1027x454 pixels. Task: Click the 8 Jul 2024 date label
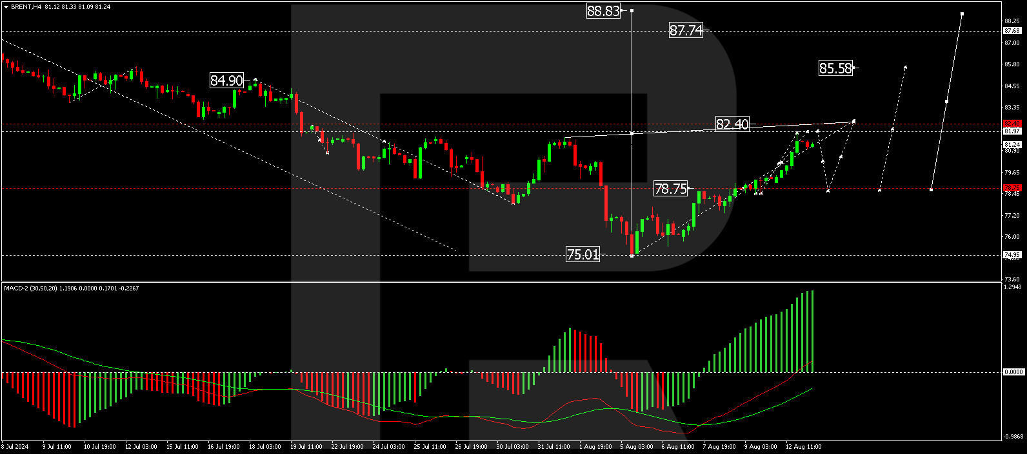click(x=15, y=447)
